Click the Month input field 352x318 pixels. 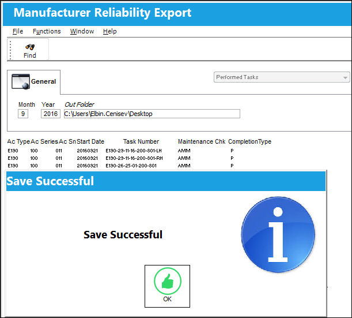click(x=23, y=114)
